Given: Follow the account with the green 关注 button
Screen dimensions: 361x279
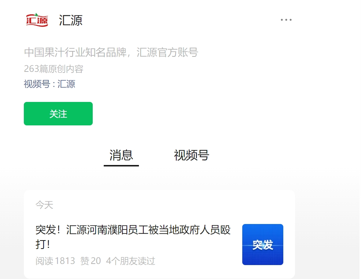Looking at the screenshot, I should [58, 114].
